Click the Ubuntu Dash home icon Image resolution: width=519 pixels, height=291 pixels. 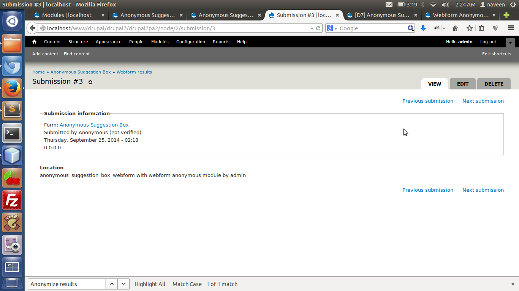point(12,21)
